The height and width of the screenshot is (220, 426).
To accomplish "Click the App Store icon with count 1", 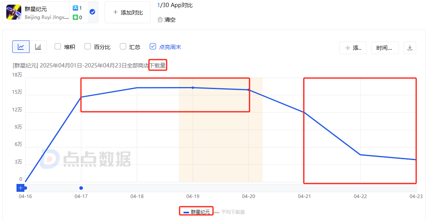I will click(75, 8).
